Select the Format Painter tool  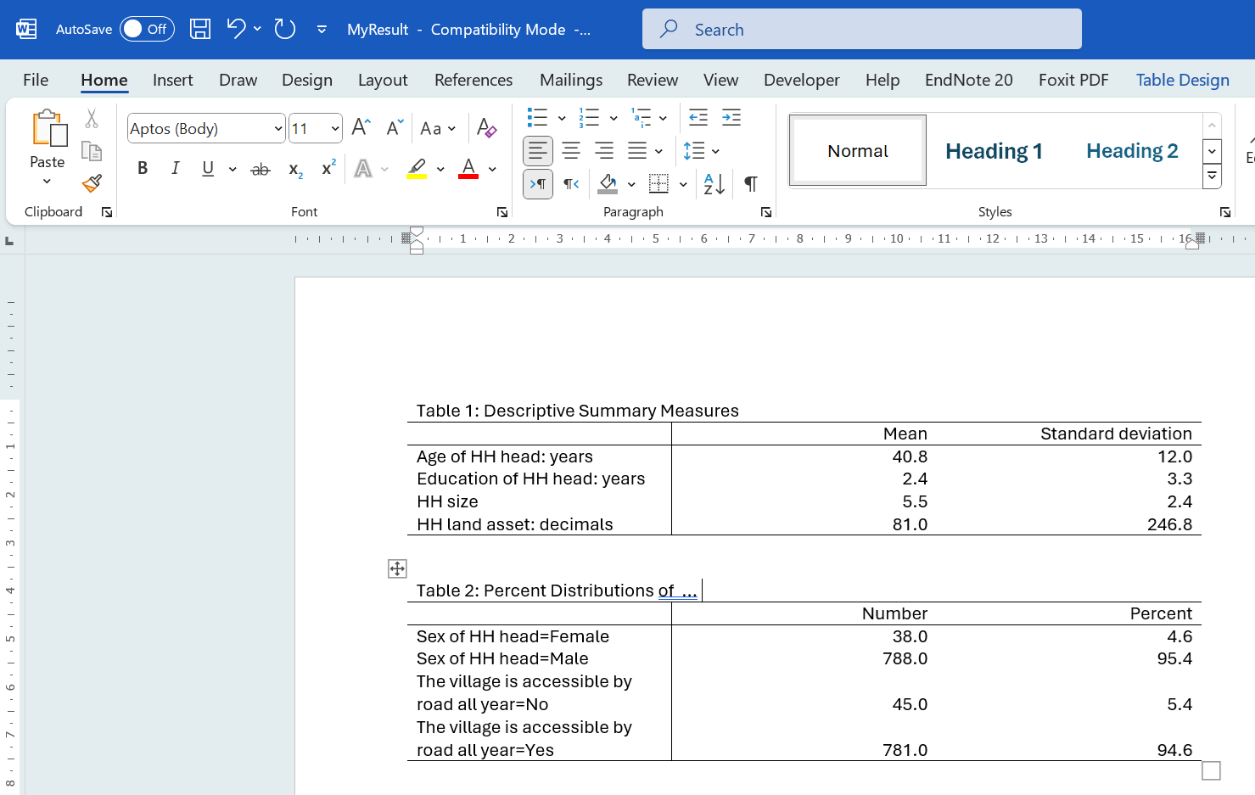point(92,183)
